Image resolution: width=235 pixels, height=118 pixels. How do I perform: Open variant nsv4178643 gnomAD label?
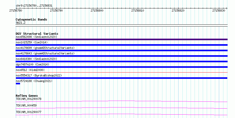pyautogui.click(x=45, y=53)
